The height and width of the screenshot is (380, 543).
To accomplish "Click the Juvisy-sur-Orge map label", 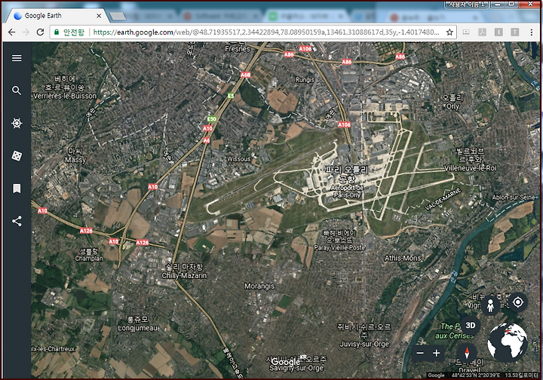I will click(364, 344).
